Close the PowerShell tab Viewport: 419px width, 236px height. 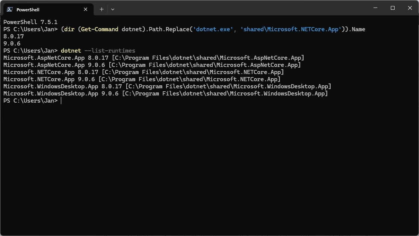86,9
